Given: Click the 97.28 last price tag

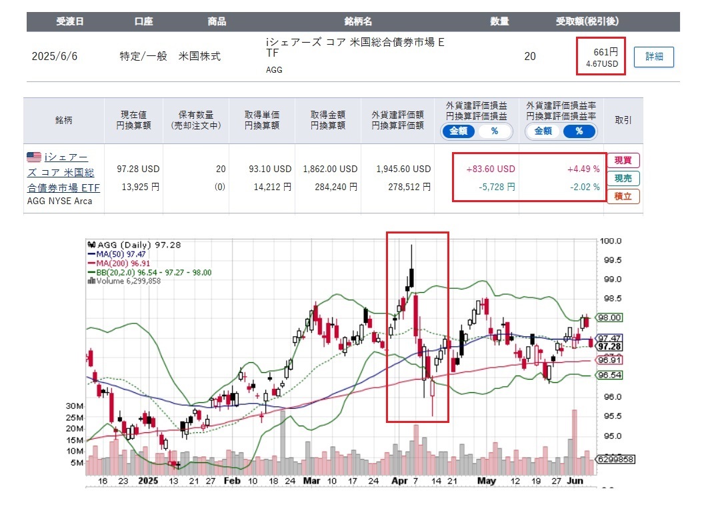Looking at the screenshot, I should pos(609,347).
